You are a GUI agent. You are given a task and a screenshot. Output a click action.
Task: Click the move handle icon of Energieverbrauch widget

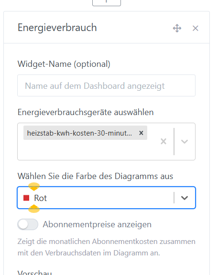177,28
